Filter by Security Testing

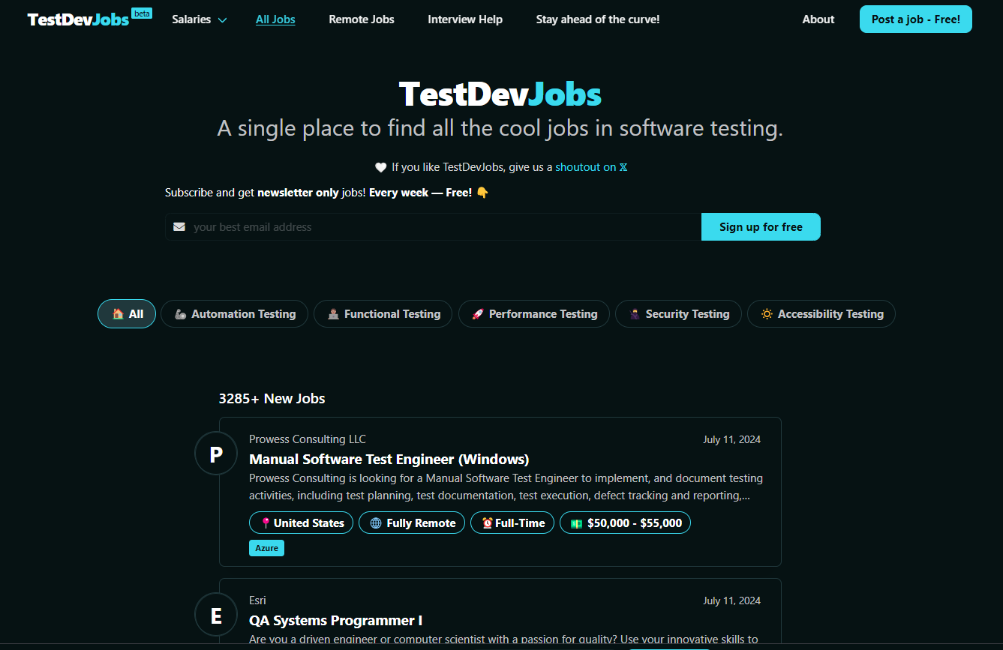coord(678,314)
